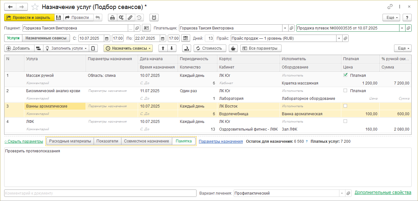This screenshot has height=201, width=418.
Task: Click the delete row trash icon
Action: tap(93, 48)
